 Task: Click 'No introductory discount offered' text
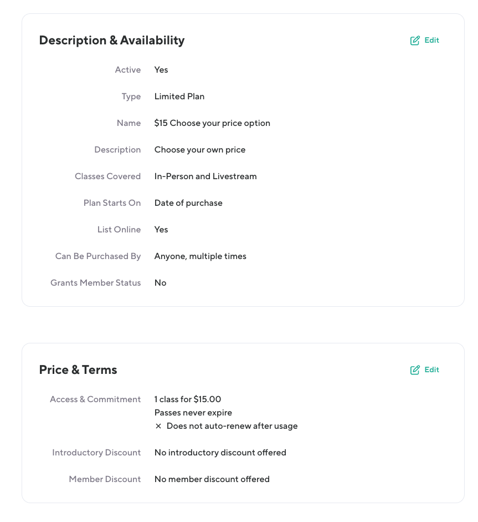[x=220, y=453]
